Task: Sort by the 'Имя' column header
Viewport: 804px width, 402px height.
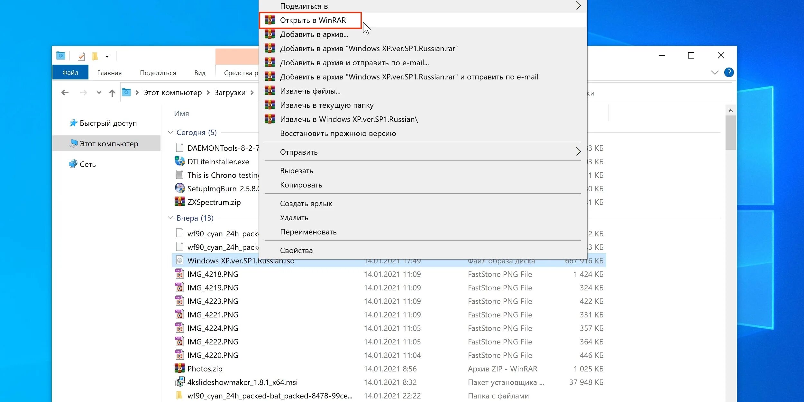Action: point(181,114)
